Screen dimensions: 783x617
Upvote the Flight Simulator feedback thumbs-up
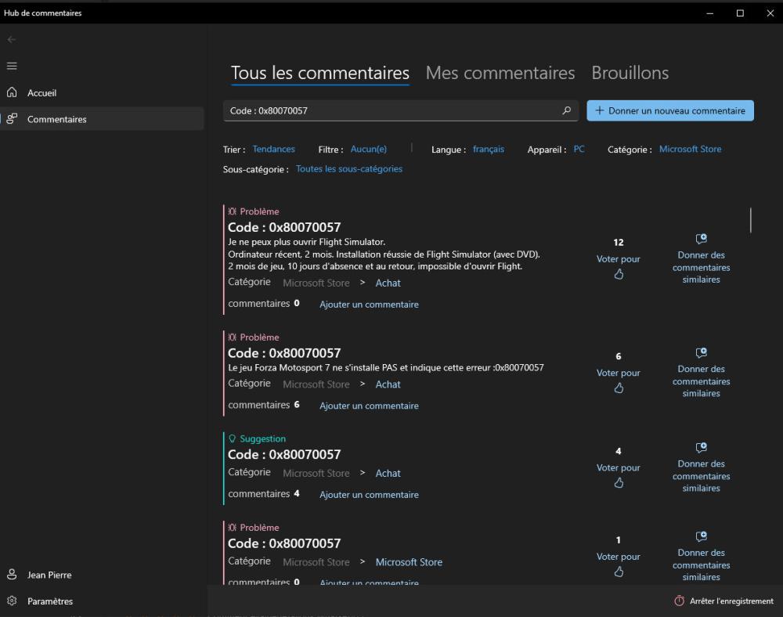(619, 274)
